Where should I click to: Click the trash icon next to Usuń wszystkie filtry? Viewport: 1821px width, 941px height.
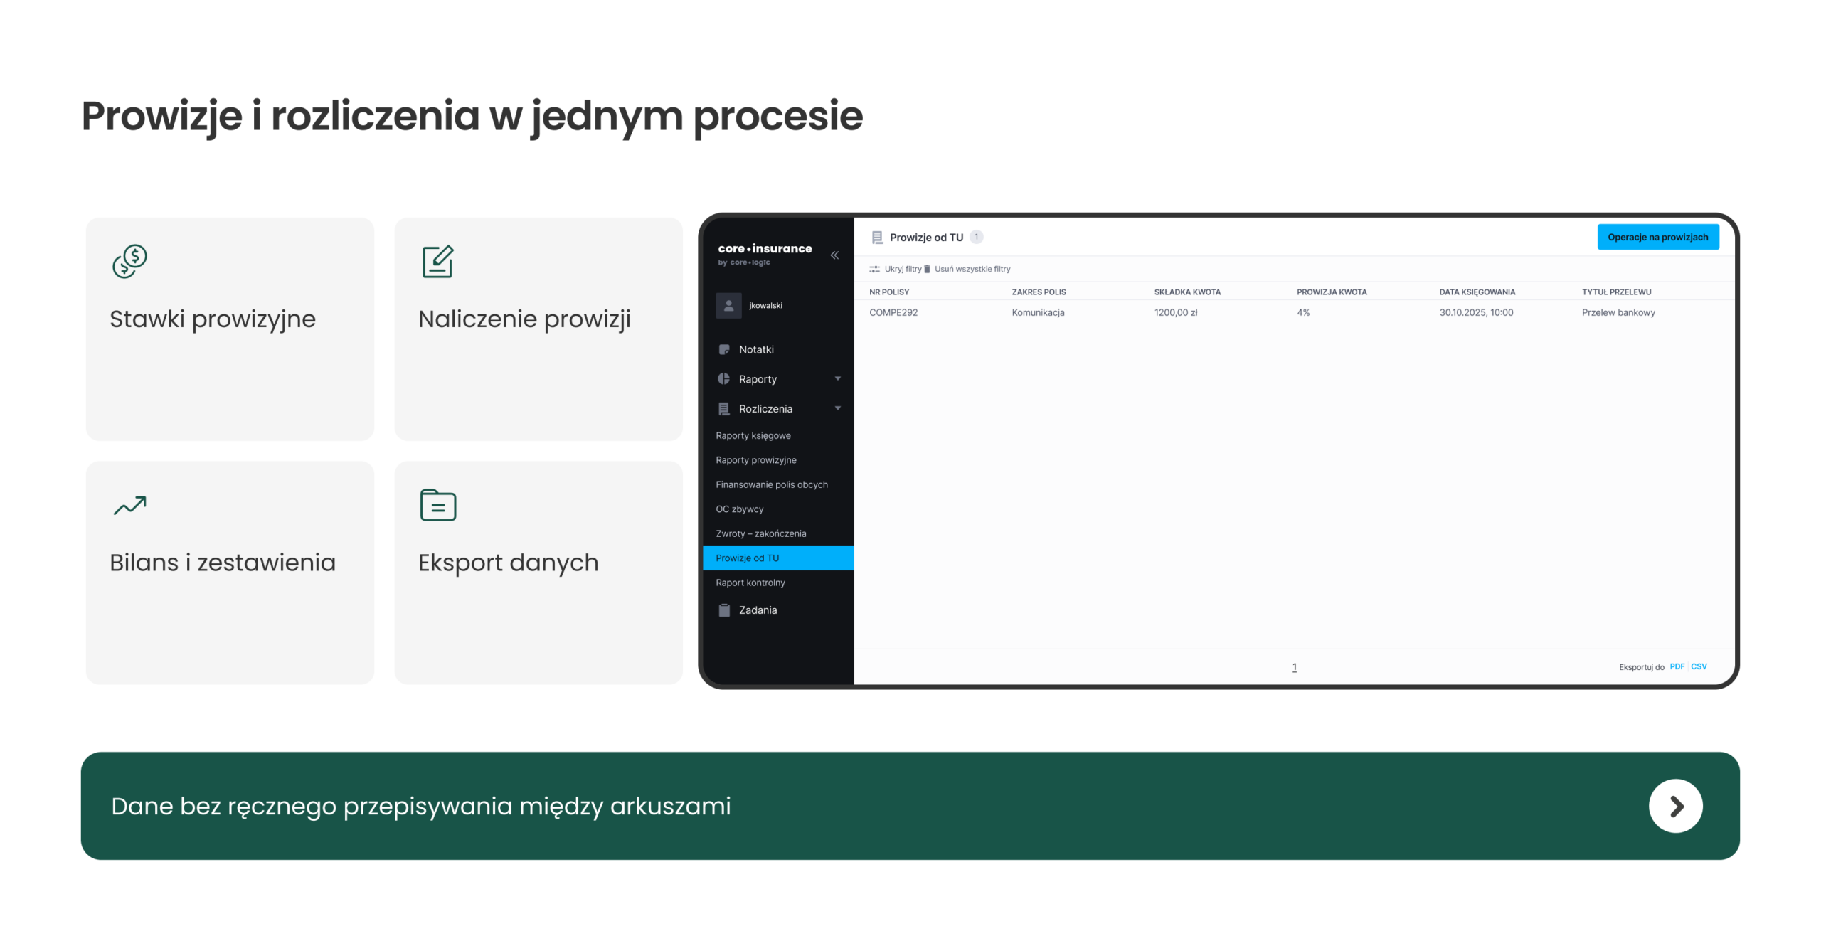927,269
